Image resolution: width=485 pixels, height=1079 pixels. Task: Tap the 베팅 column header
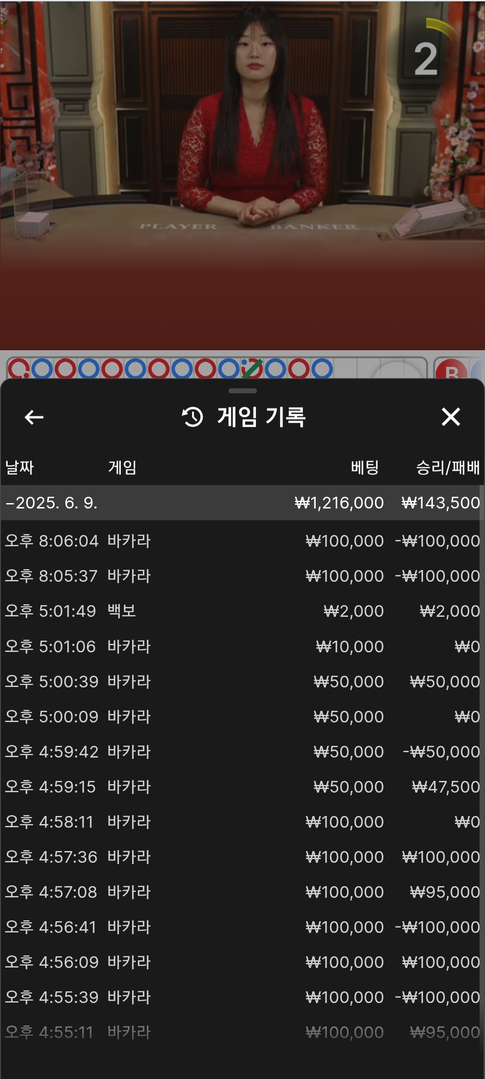(x=365, y=468)
